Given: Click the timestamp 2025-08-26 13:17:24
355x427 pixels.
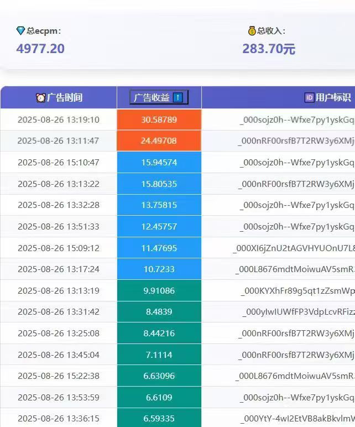Looking at the screenshot, I should (x=59, y=269).
